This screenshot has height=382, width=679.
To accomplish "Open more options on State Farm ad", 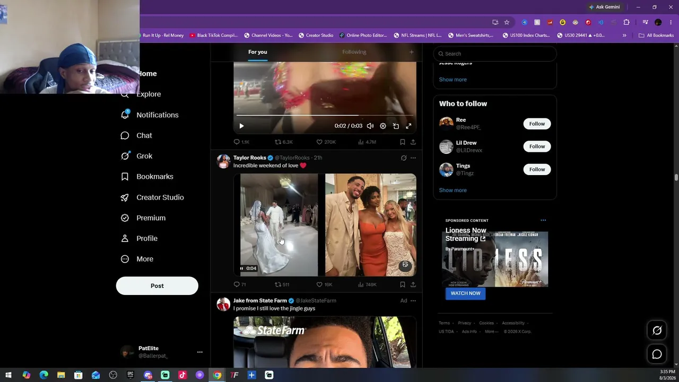I will point(413,301).
